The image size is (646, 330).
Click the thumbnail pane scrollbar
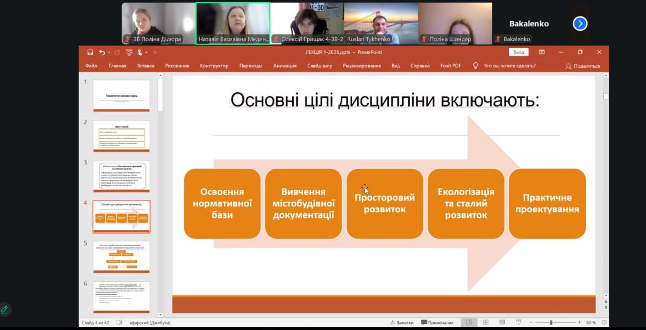(x=161, y=95)
